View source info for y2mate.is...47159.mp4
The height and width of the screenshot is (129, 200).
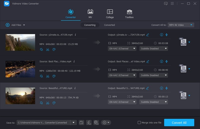click(x=75, y=35)
